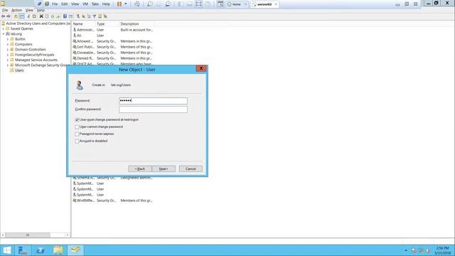Click the Windows Start button

tap(6, 250)
